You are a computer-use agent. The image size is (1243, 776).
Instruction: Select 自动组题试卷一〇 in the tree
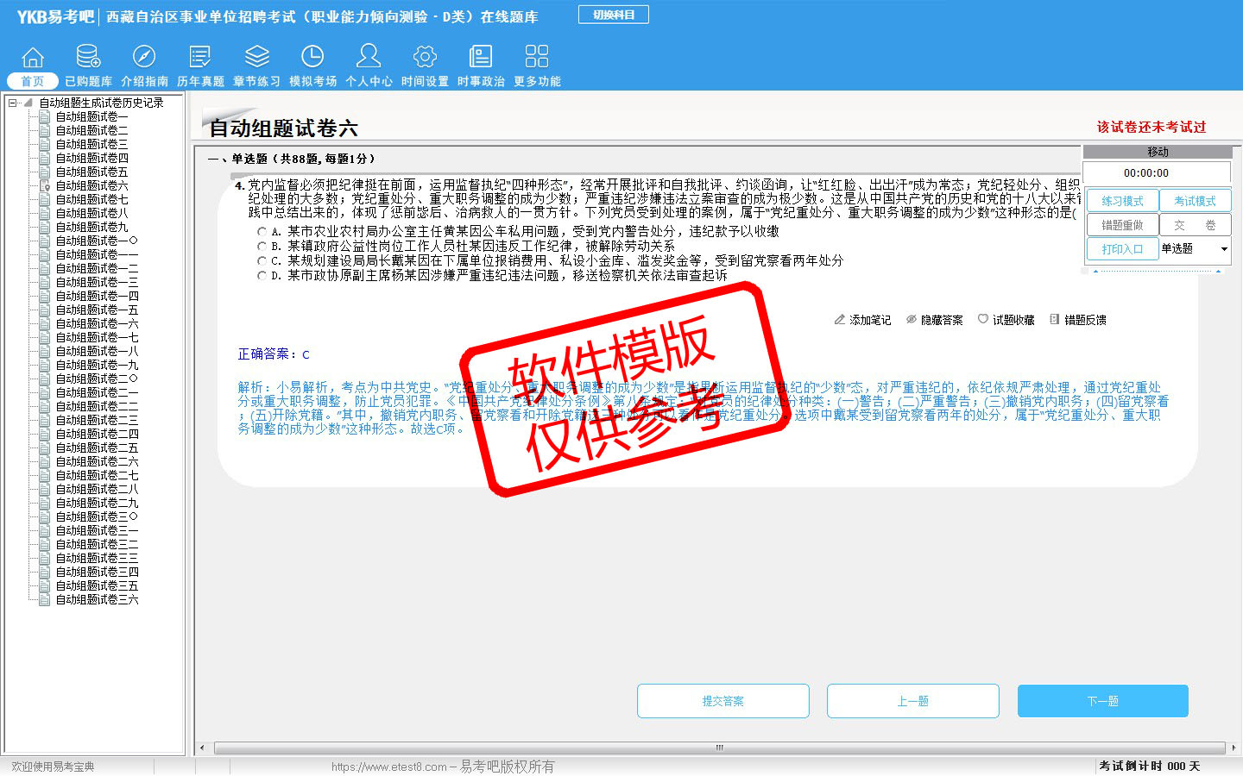pyautogui.click(x=97, y=241)
